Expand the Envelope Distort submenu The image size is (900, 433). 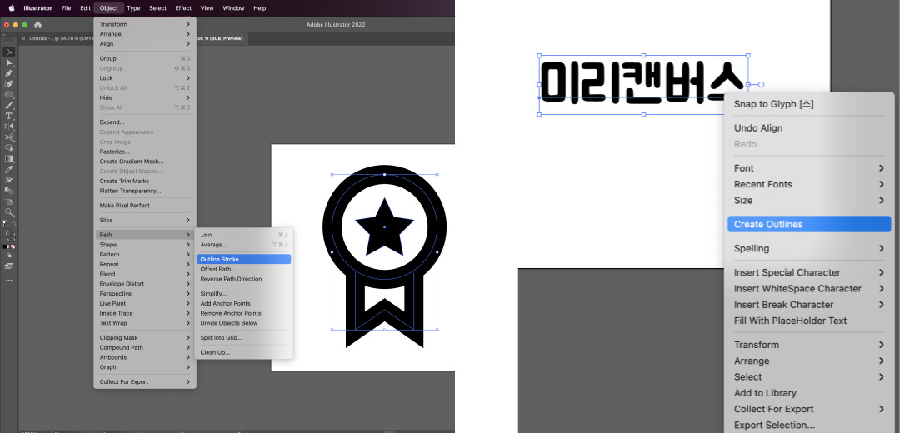tap(145, 284)
